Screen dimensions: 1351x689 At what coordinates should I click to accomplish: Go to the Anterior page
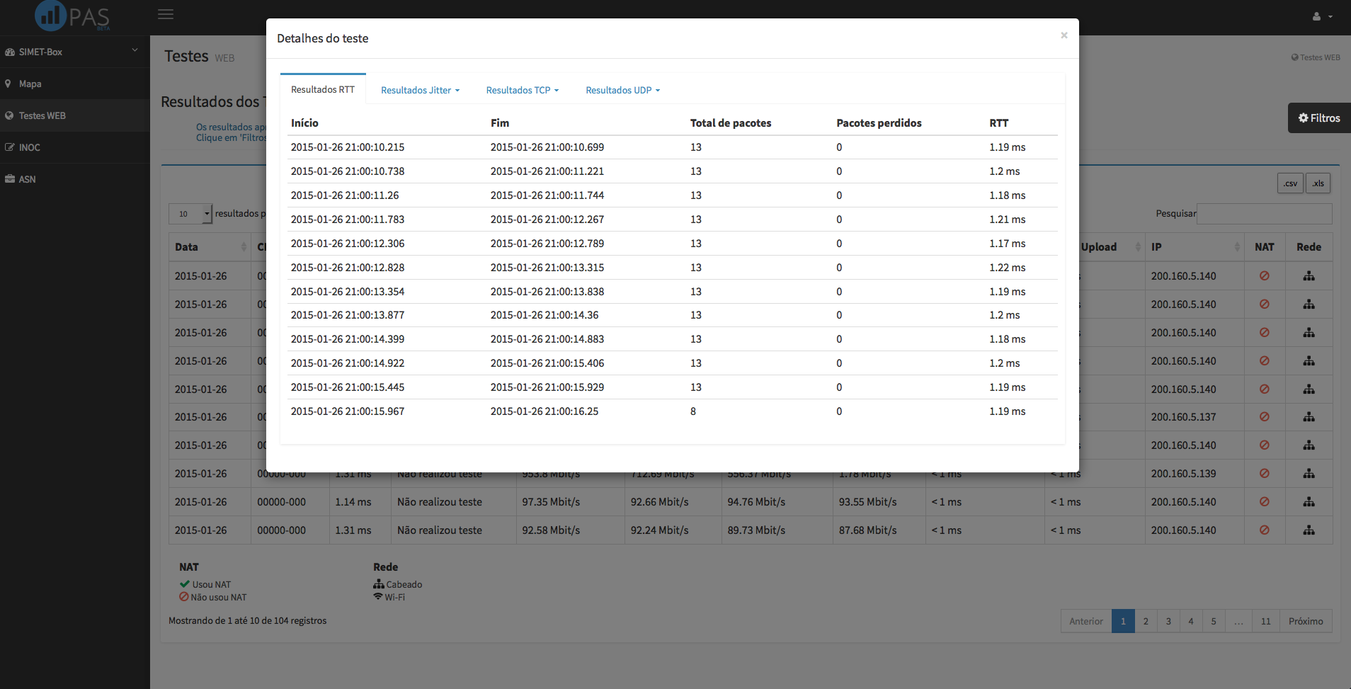coord(1086,621)
